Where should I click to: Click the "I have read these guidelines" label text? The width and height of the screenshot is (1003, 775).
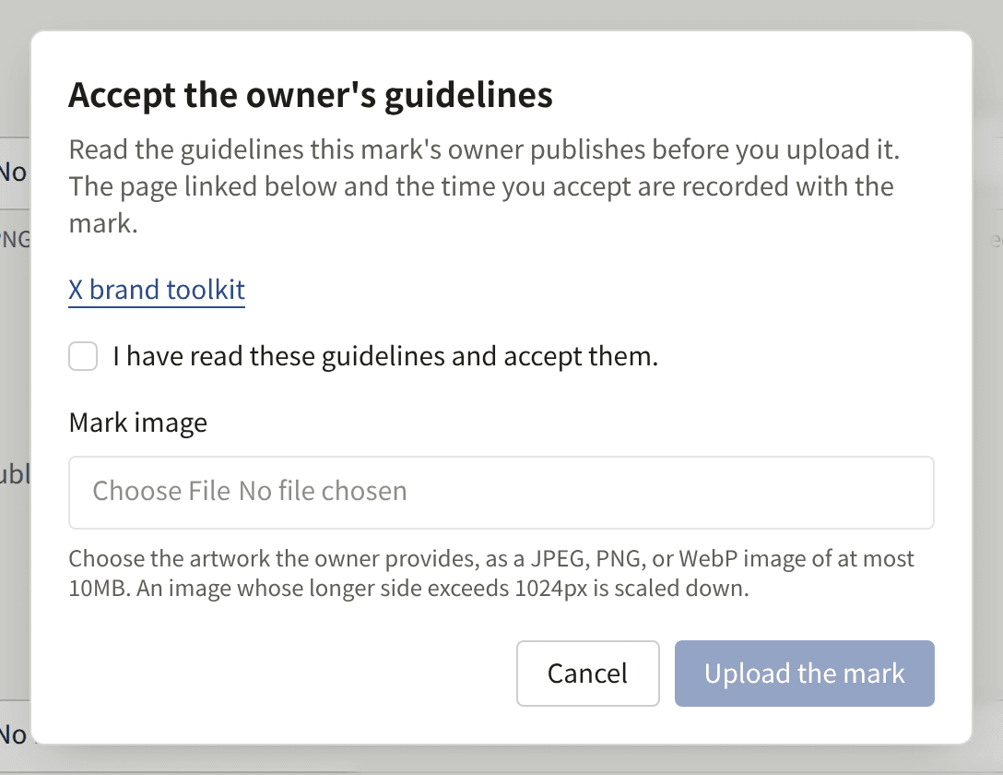click(385, 356)
